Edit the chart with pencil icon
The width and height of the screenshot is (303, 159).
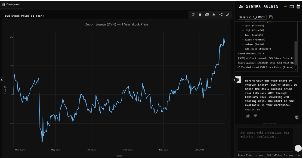(x=228, y=15)
